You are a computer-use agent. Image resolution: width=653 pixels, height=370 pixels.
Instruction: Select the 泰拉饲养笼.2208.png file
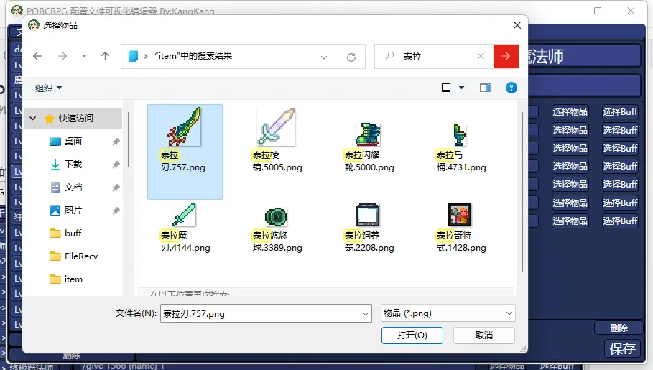(x=369, y=228)
